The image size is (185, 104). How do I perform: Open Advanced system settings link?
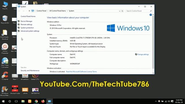(30, 31)
